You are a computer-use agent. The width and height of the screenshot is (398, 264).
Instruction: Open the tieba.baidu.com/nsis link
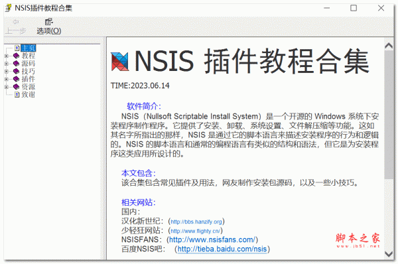[x=222, y=249]
